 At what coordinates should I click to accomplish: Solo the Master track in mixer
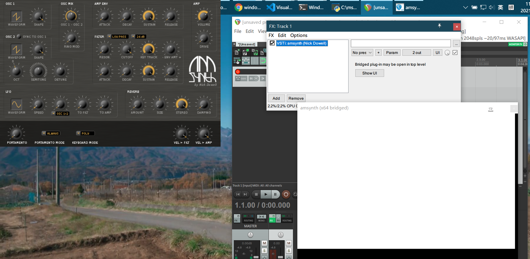coord(264,251)
